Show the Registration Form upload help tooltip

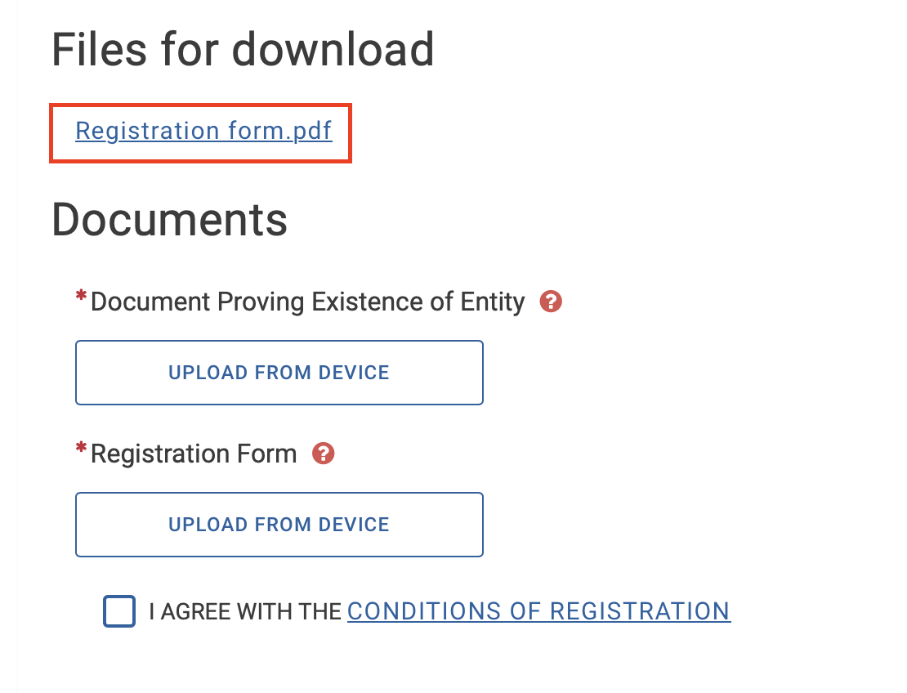click(x=324, y=454)
